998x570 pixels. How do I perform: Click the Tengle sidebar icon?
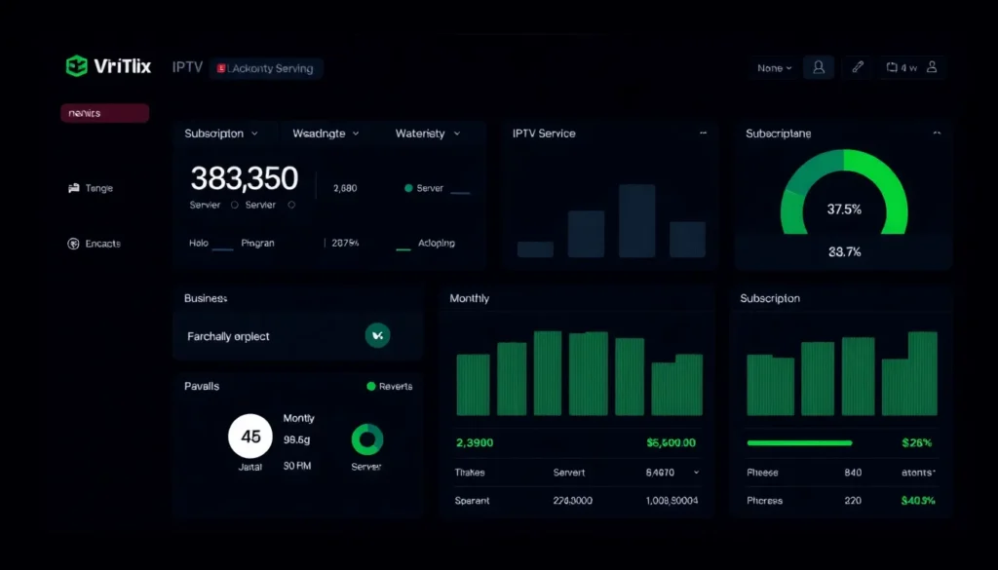pos(73,188)
